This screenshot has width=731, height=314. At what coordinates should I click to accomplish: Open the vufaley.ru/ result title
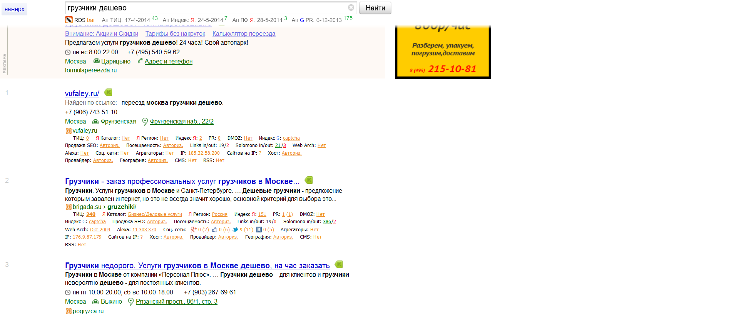click(82, 94)
